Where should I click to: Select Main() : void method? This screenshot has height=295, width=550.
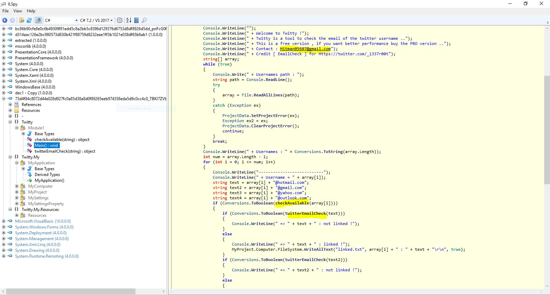tap(46, 145)
